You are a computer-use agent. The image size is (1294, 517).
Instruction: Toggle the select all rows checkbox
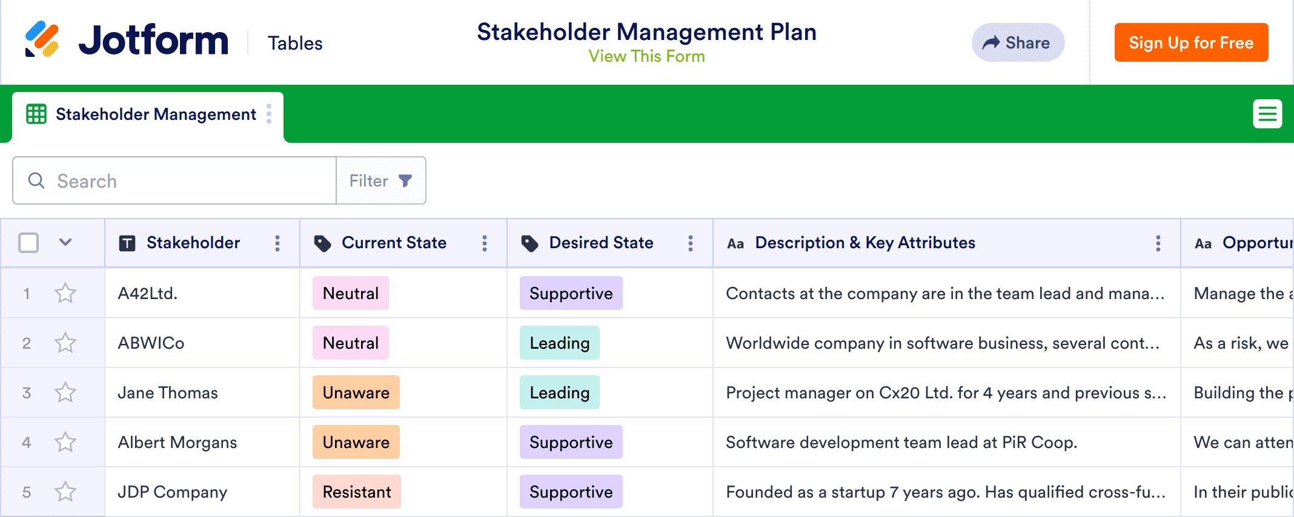pyautogui.click(x=28, y=243)
